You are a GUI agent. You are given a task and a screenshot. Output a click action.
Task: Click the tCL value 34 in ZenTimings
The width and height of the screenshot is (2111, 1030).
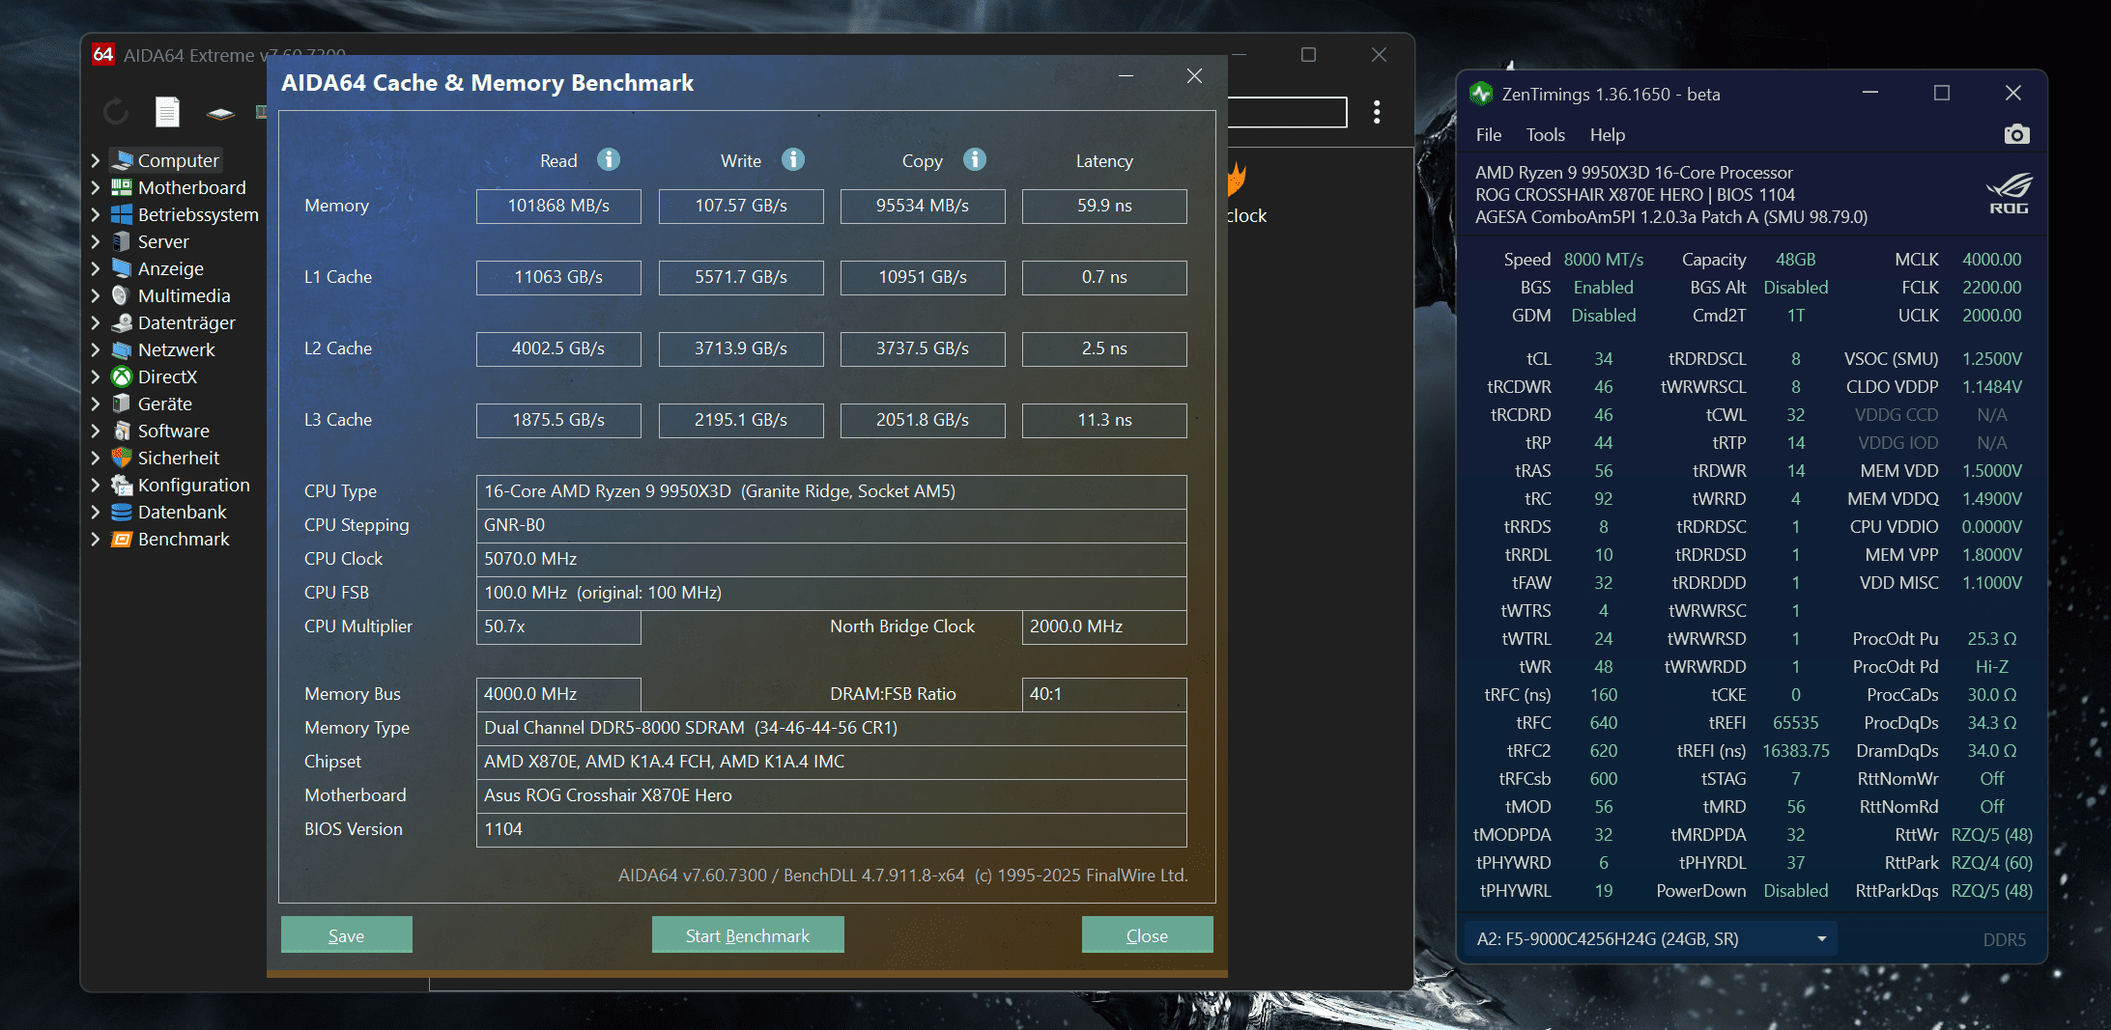point(1604,358)
